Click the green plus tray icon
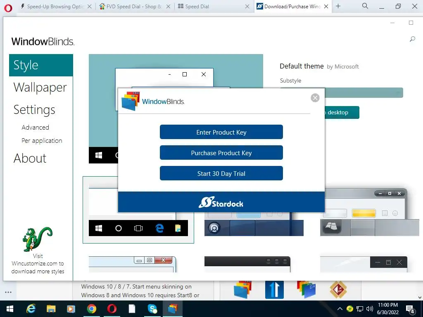 [x=350, y=309]
